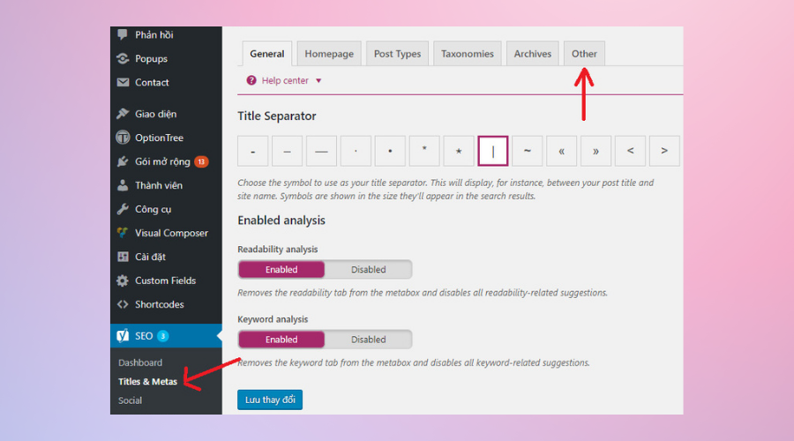Click the Popups sidebar icon
The height and width of the screenshot is (441, 794).
[123, 59]
